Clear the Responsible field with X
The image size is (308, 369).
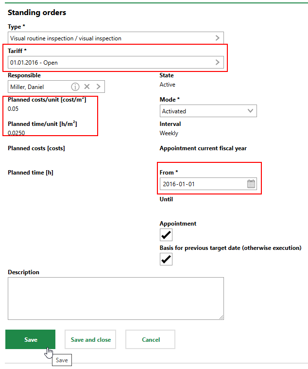pos(87,87)
